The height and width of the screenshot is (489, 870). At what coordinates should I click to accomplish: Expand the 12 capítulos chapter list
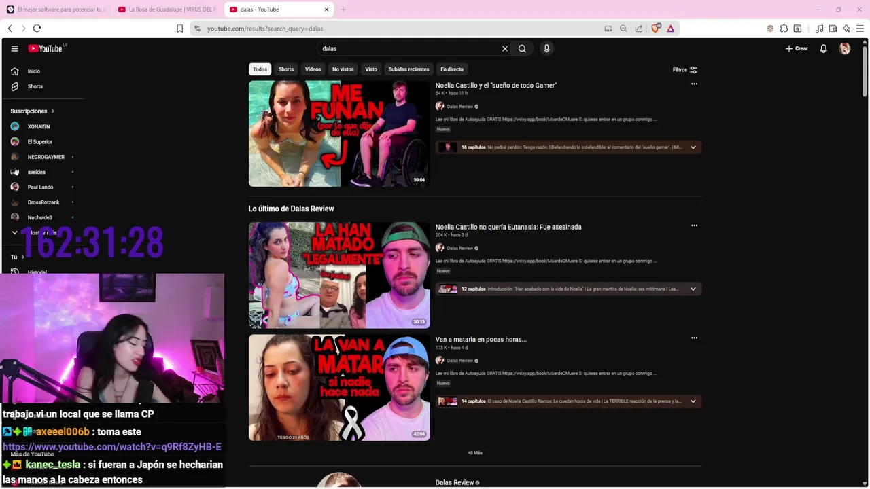693,289
